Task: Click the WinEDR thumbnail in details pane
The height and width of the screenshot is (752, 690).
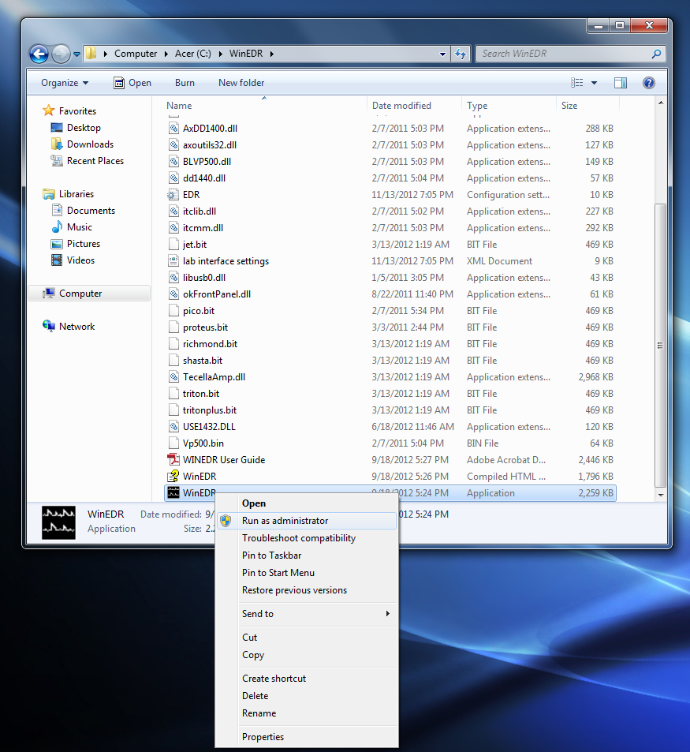Action: pyautogui.click(x=58, y=522)
